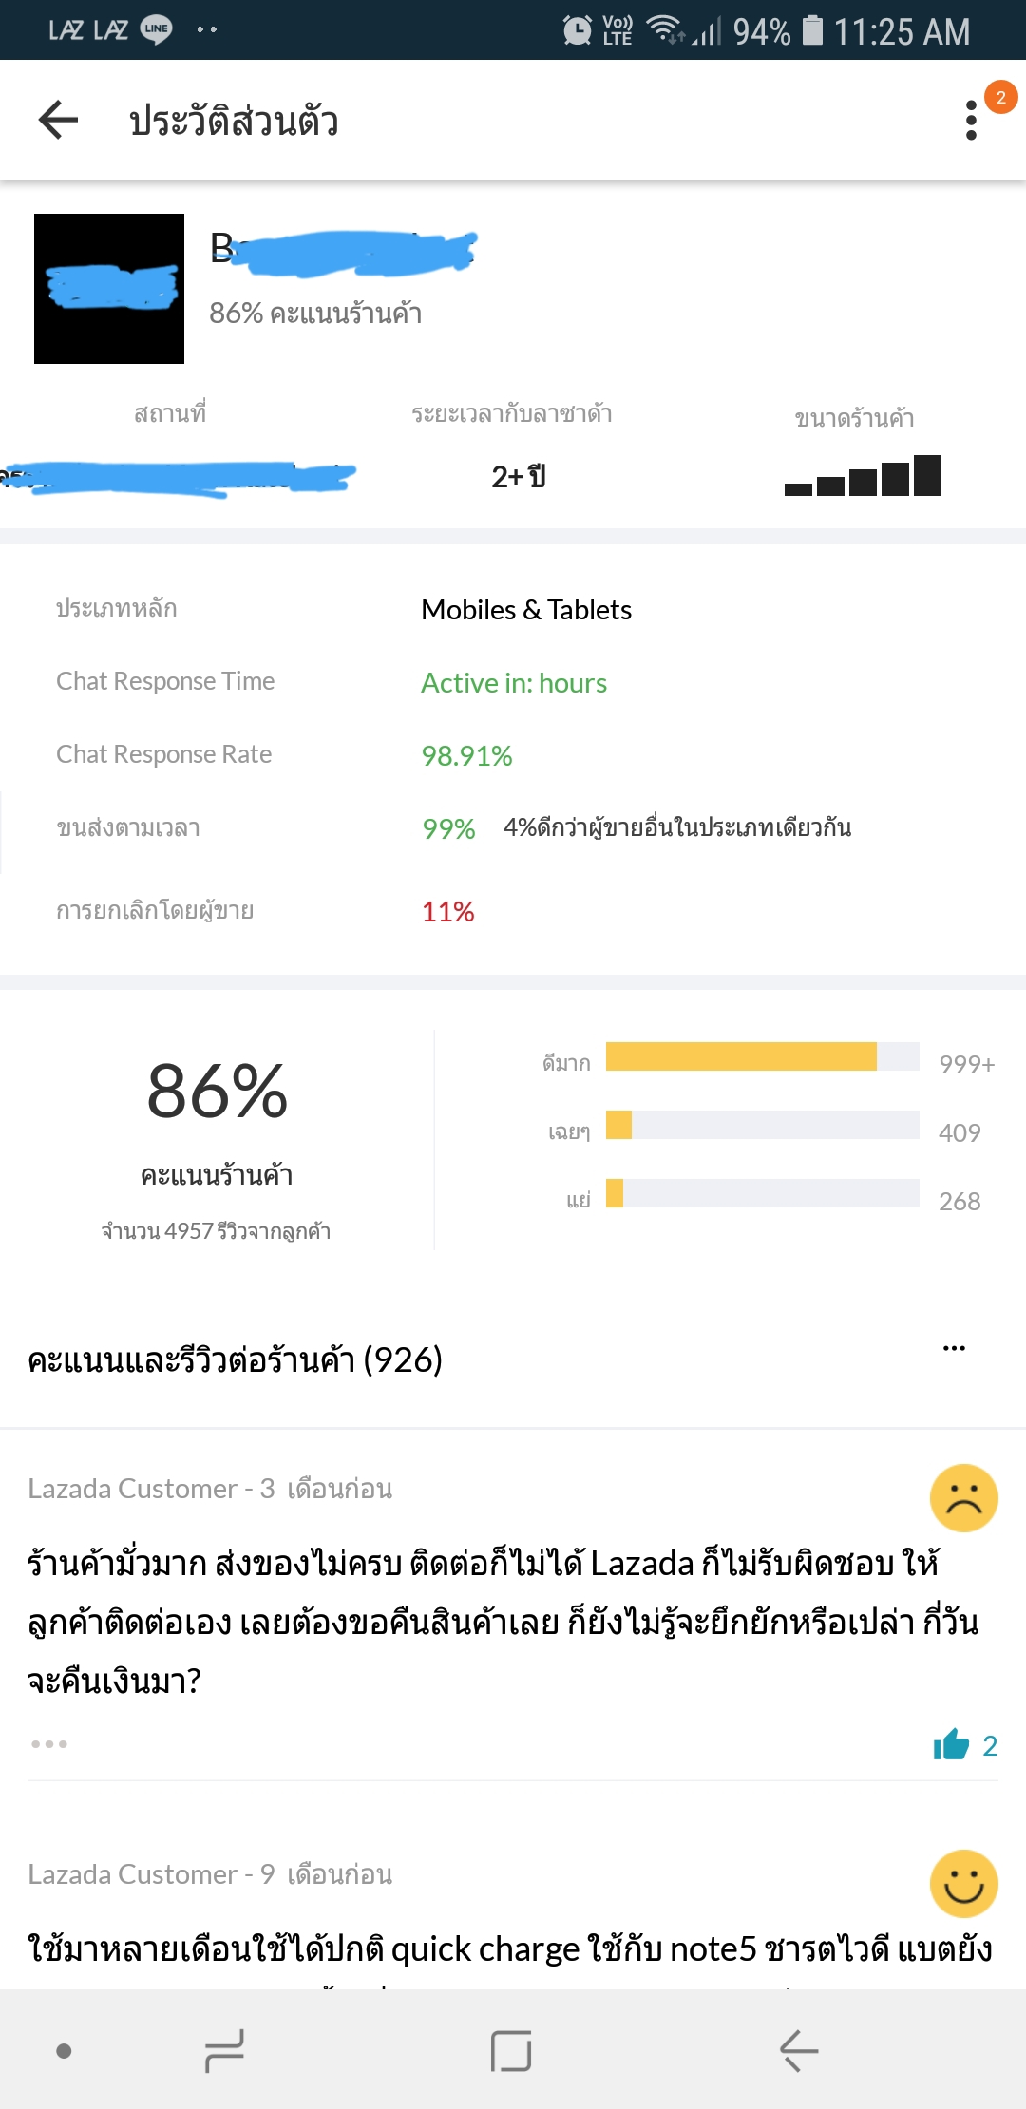Tap the 'แย่' bad rating bar
This screenshot has height=2109, width=1026.
tap(762, 1193)
